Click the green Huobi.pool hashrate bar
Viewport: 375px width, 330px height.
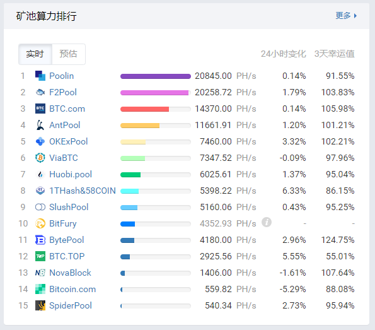130,175
